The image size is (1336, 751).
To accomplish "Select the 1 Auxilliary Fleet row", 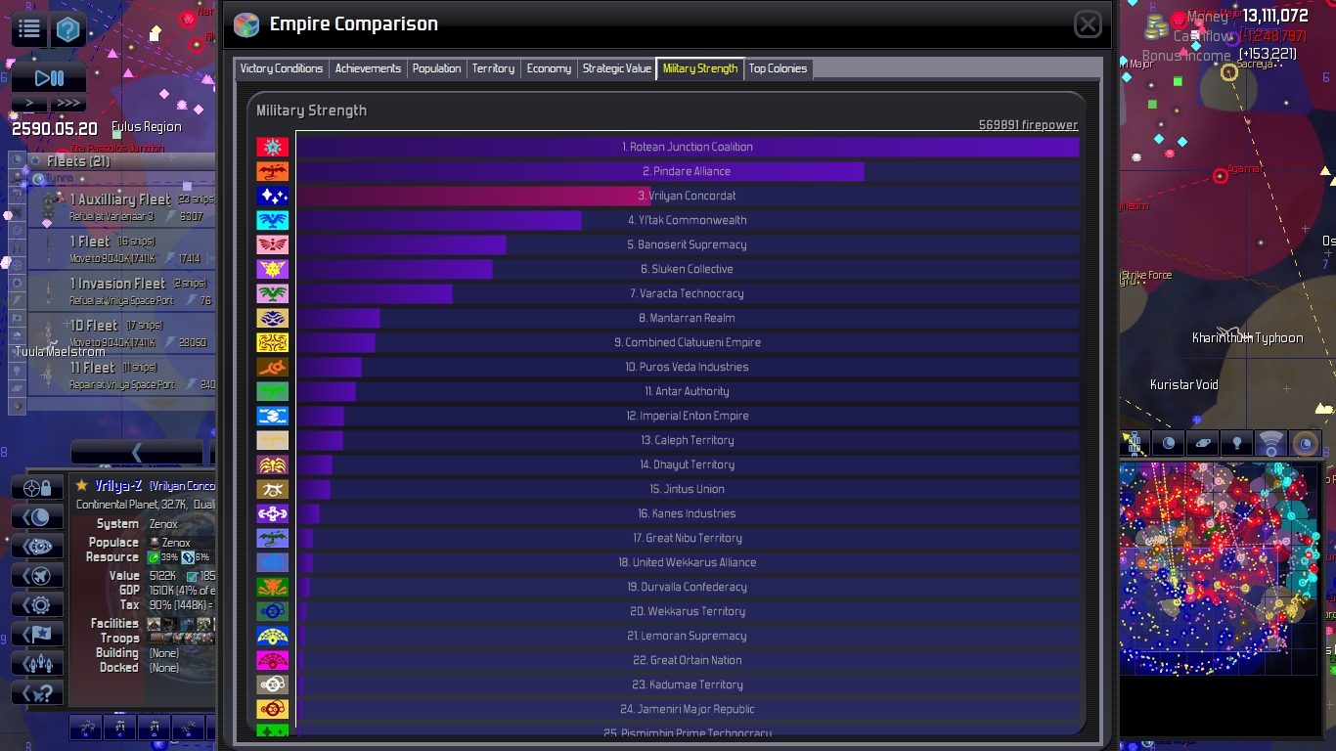I will 121,207.
